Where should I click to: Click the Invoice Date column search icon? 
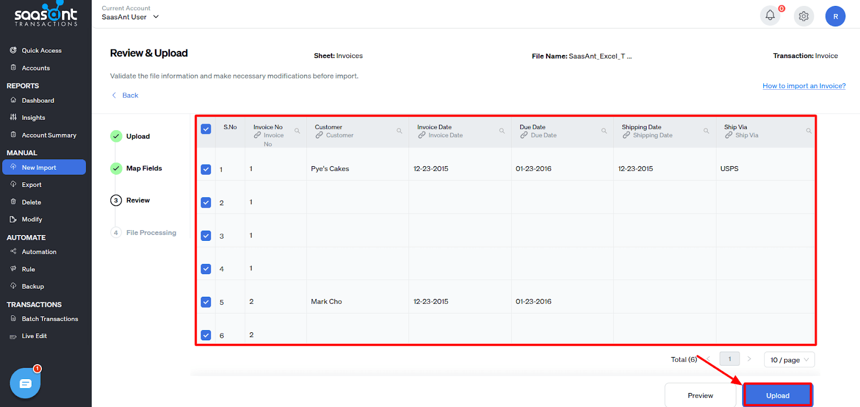coord(501,131)
